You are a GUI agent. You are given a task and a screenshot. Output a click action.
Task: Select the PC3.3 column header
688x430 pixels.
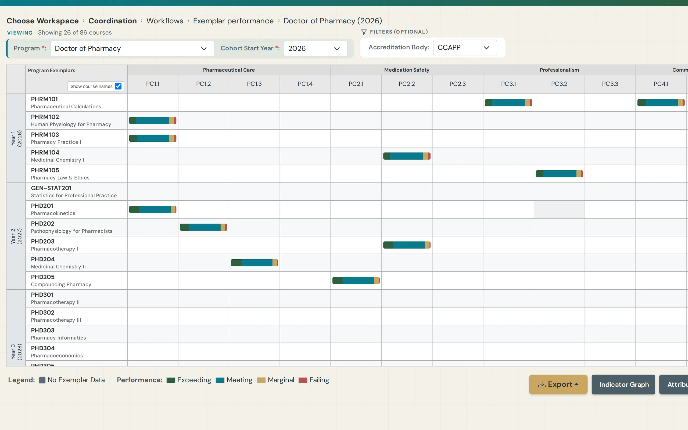point(610,84)
